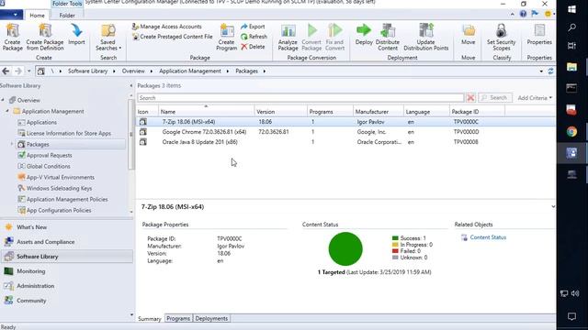Collapse the navigation pane with arrow

click(130, 85)
